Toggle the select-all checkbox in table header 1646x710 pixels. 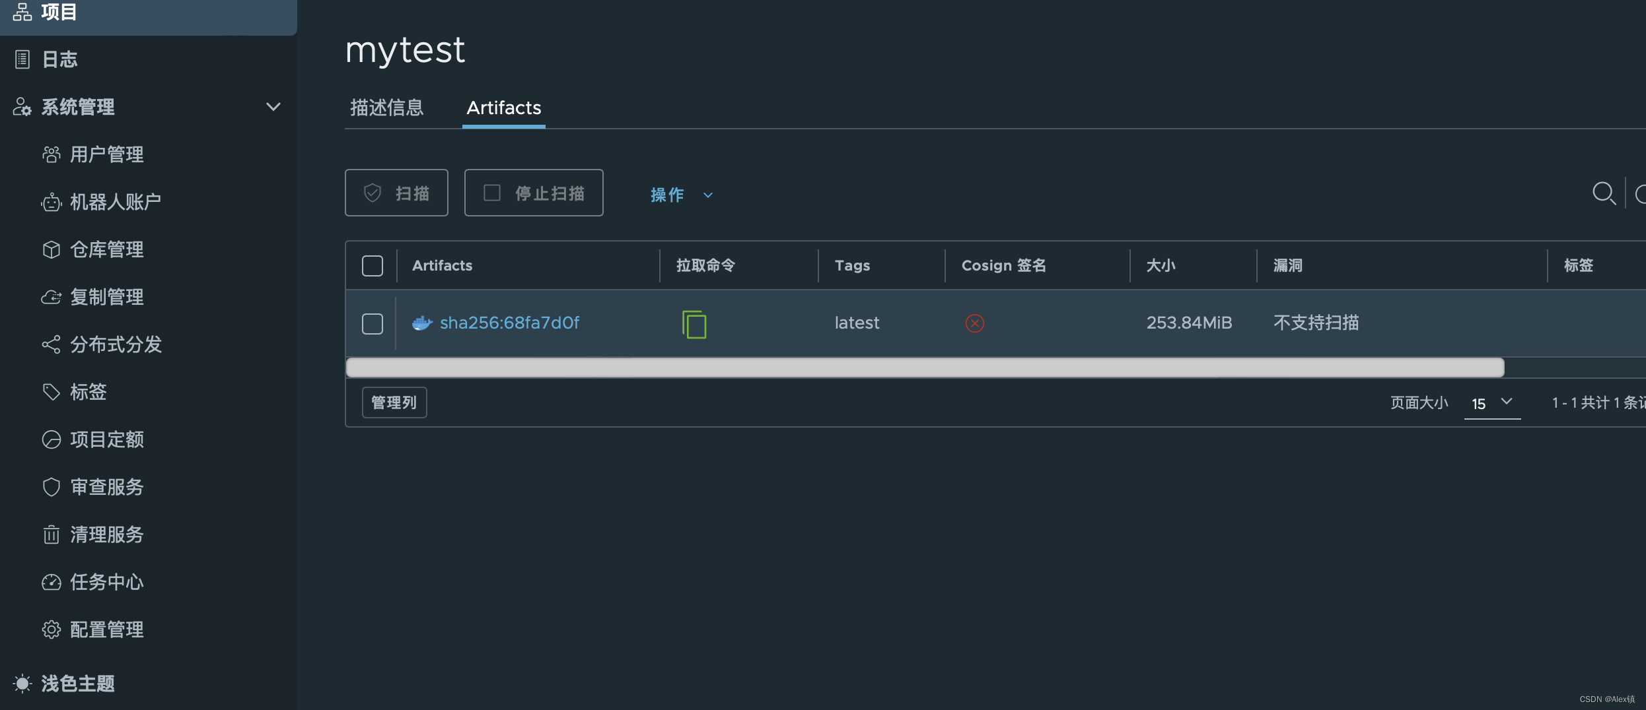point(373,266)
